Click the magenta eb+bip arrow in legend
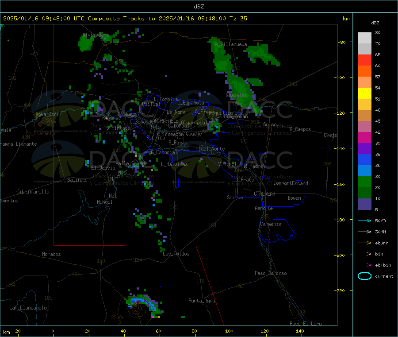This screenshot has height=337, width=398. [364, 265]
